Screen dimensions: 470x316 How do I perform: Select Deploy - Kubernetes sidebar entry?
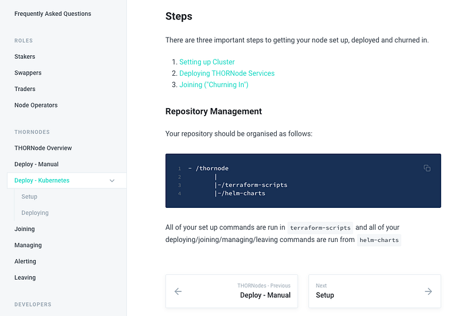(67, 180)
